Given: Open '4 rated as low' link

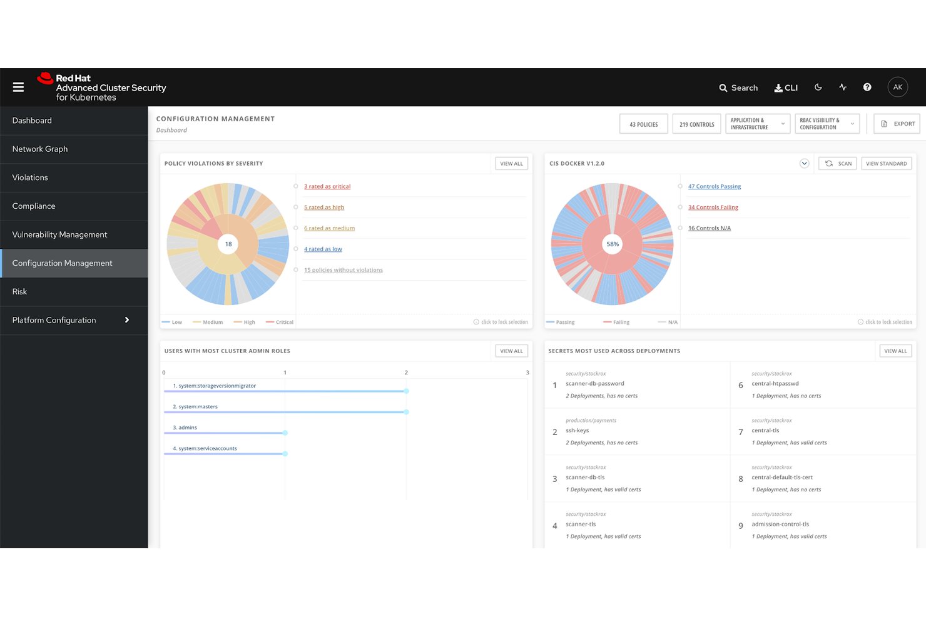Looking at the screenshot, I should (x=323, y=249).
